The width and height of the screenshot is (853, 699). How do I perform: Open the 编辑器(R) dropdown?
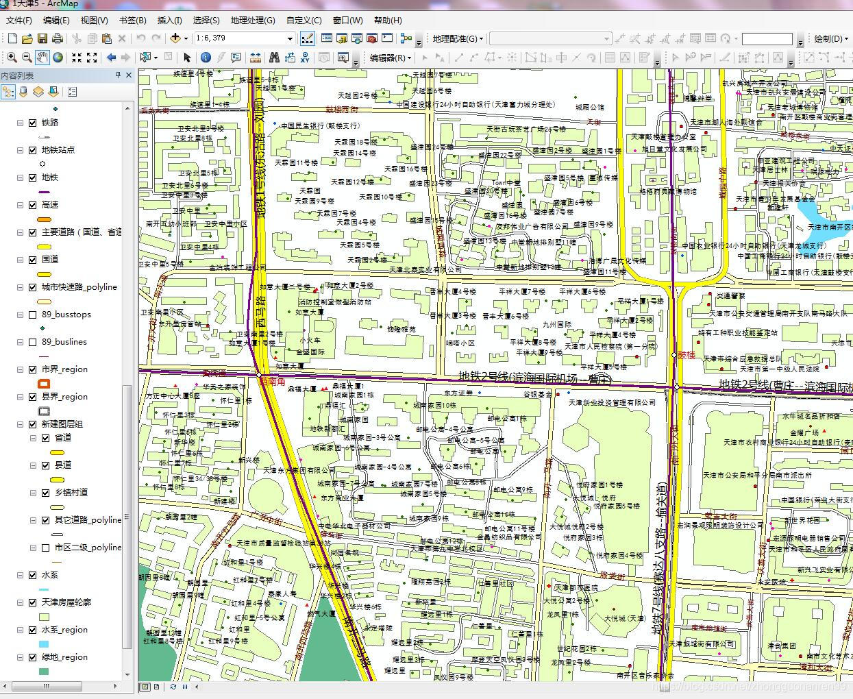pos(391,58)
